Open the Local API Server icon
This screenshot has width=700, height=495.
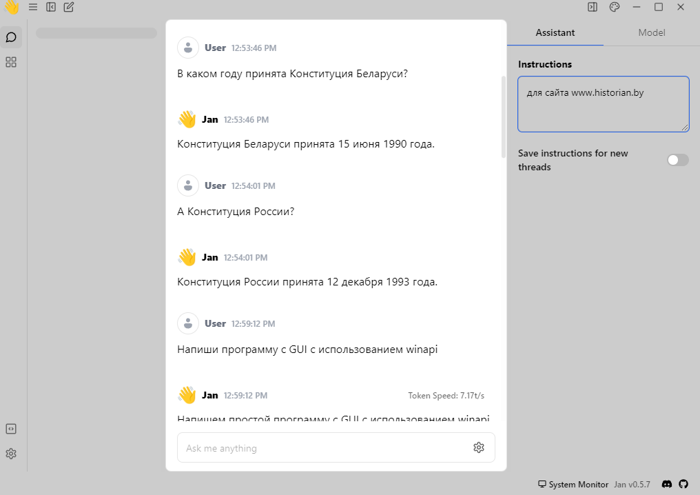pos(11,429)
